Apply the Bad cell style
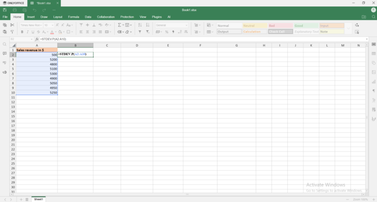377x202 pixels. click(x=281, y=25)
